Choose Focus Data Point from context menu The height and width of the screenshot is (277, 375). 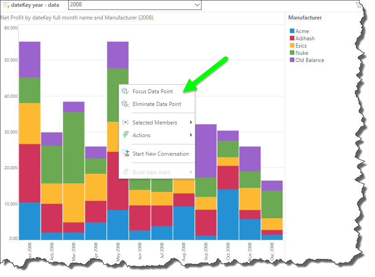click(153, 91)
